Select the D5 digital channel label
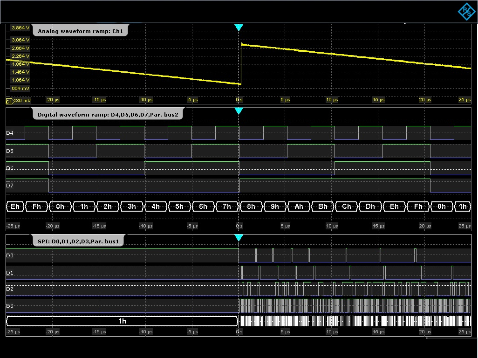The image size is (478, 358). pyautogui.click(x=10, y=151)
